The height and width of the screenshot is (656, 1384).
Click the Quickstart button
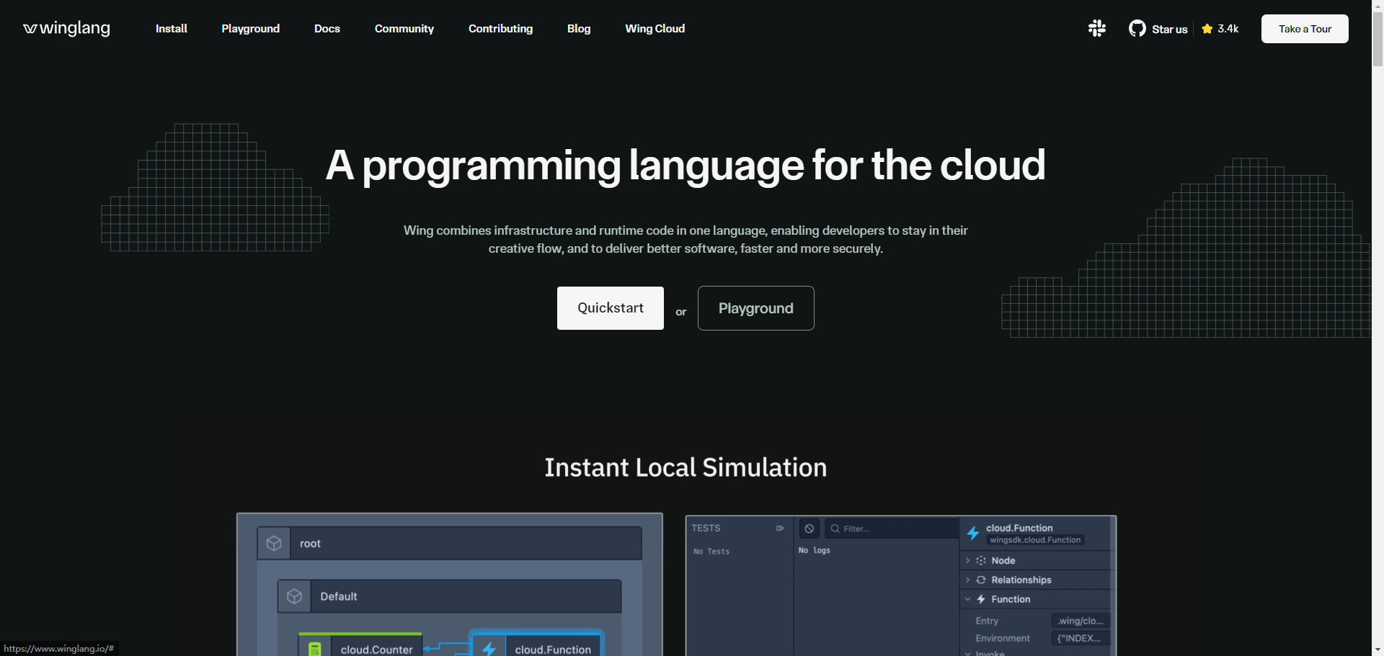(611, 308)
